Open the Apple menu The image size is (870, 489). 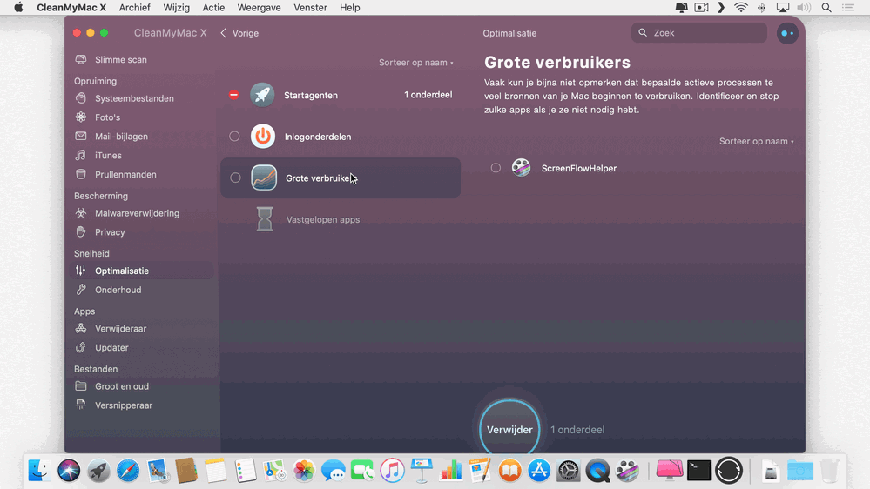coord(18,8)
